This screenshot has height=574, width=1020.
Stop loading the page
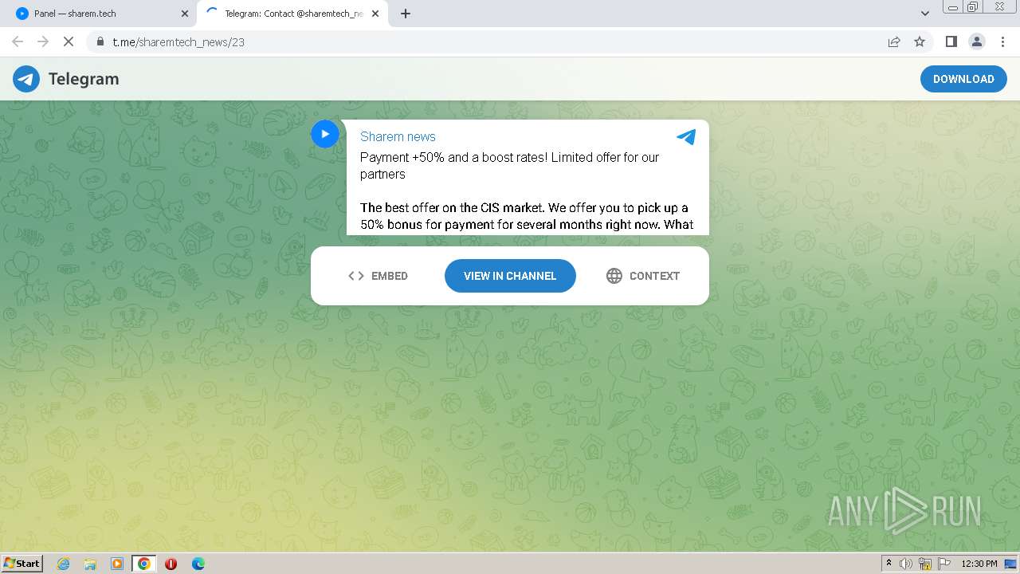(x=69, y=41)
